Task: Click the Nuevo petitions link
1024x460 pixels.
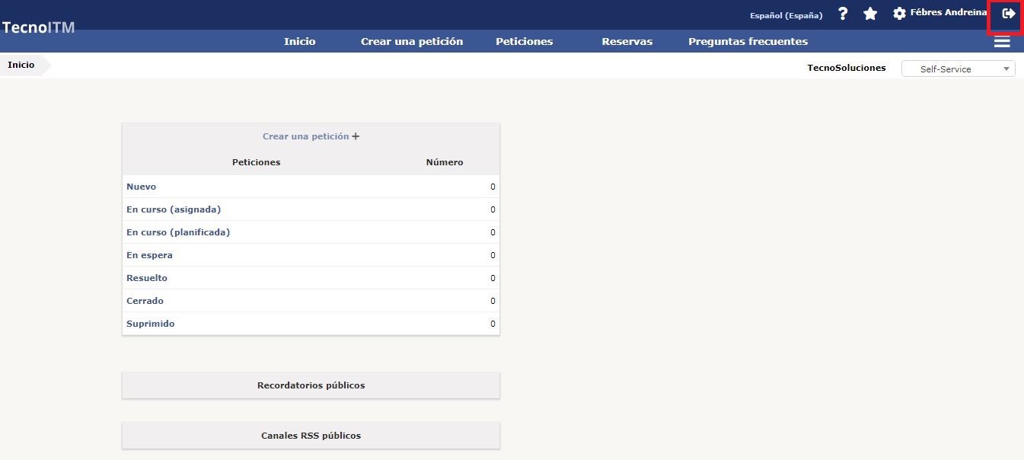Action: pyautogui.click(x=142, y=187)
